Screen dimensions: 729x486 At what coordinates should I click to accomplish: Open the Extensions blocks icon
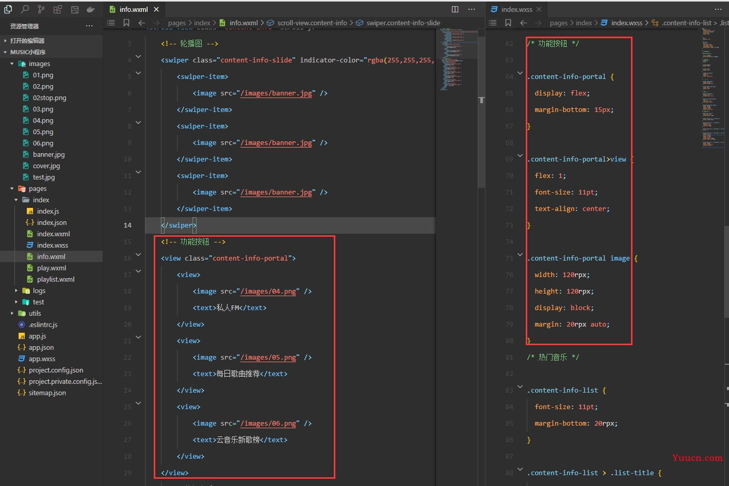(58, 9)
